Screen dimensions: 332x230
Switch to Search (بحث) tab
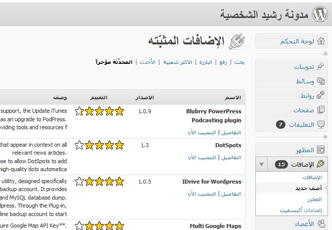point(239,62)
